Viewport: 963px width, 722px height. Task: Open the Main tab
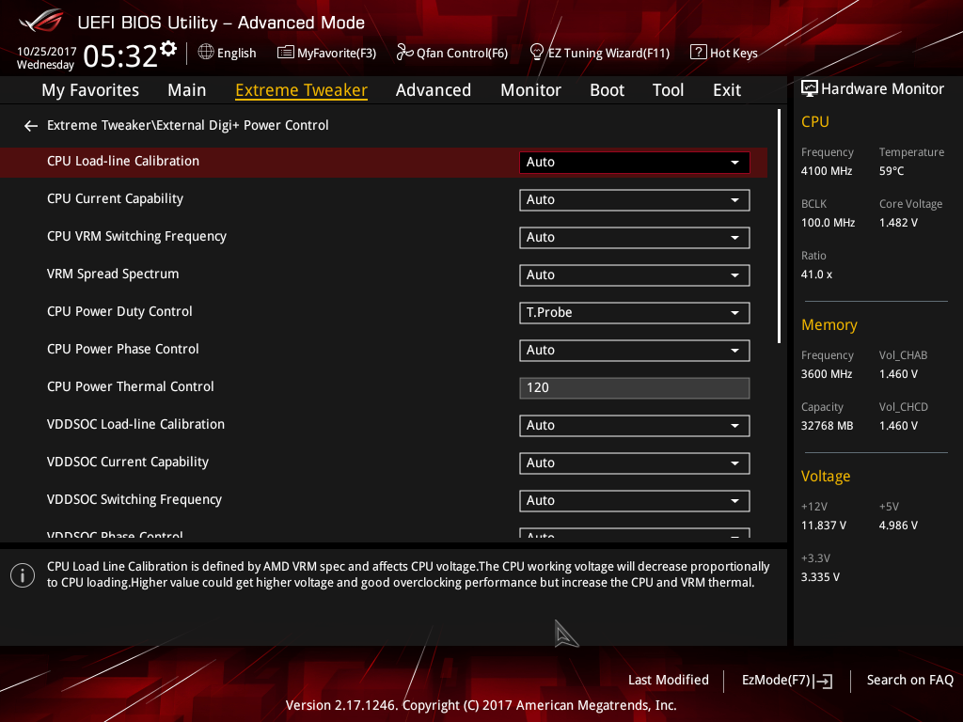[x=187, y=90]
